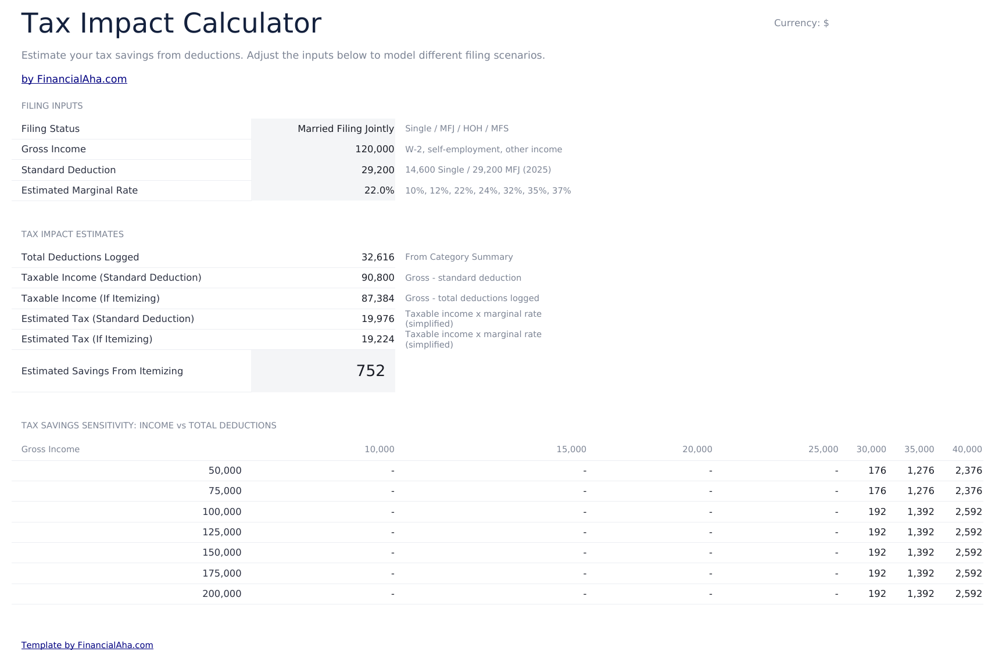
Task: Click the W-2, self-employment, other income hint
Action: click(x=484, y=149)
